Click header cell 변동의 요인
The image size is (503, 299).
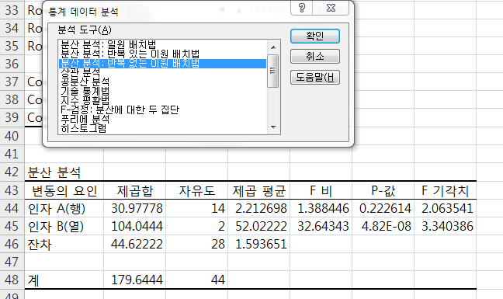[x=64, y=191]
